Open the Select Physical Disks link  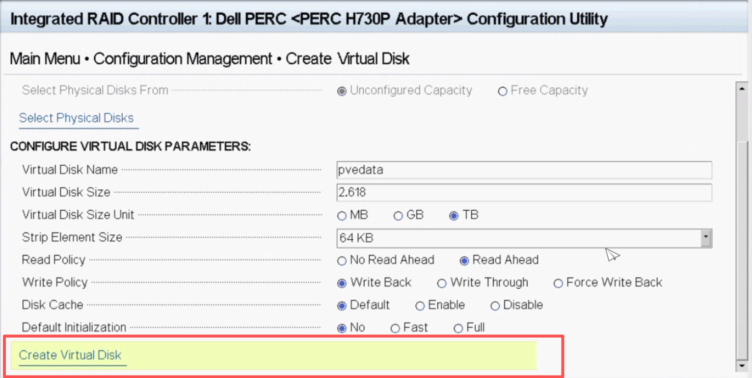point(76,118)
